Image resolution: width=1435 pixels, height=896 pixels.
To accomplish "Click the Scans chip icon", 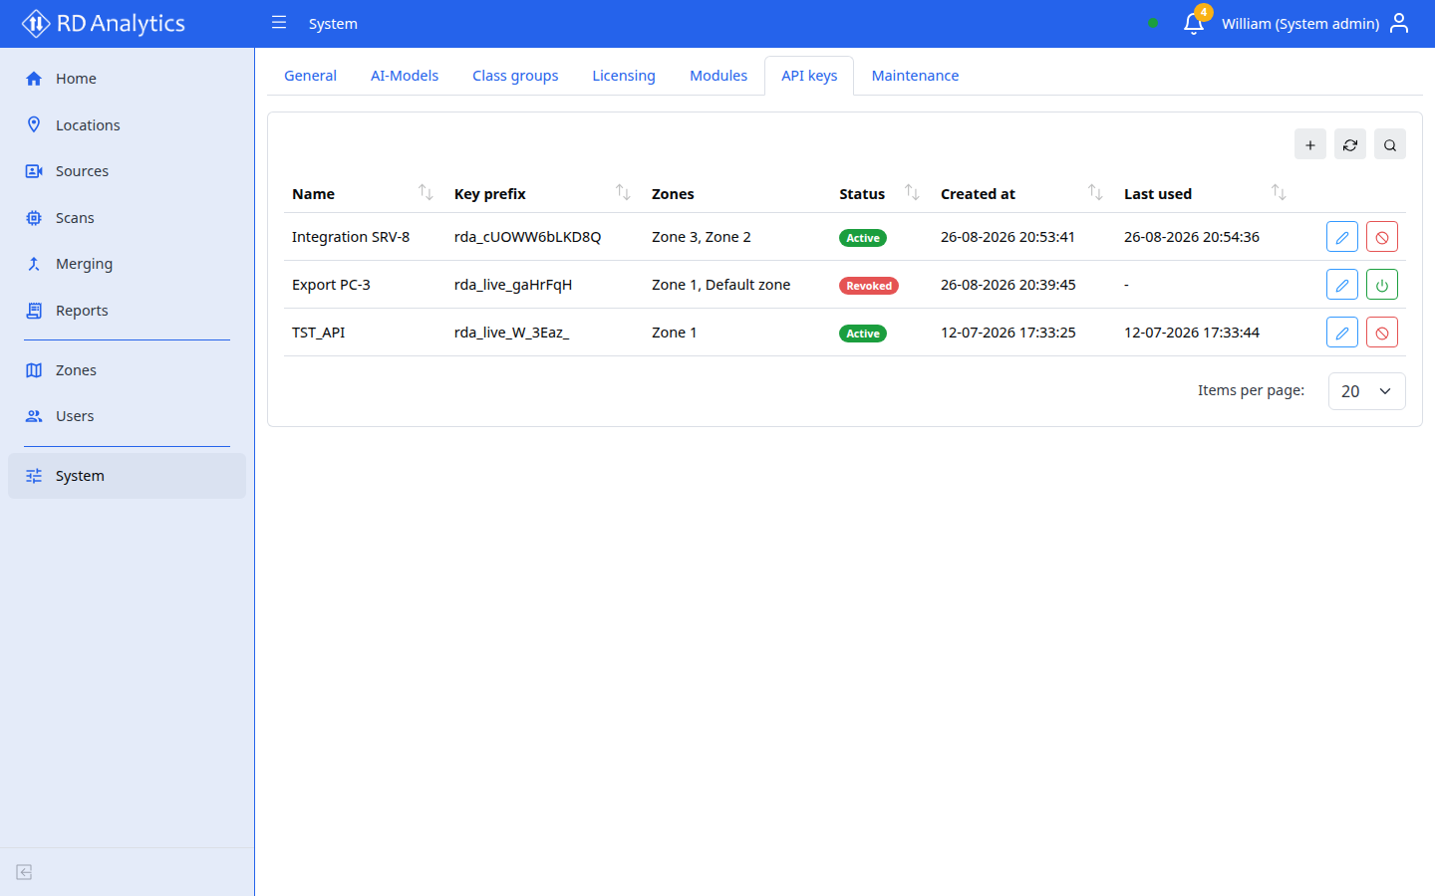I will click(x=34, y=218).
